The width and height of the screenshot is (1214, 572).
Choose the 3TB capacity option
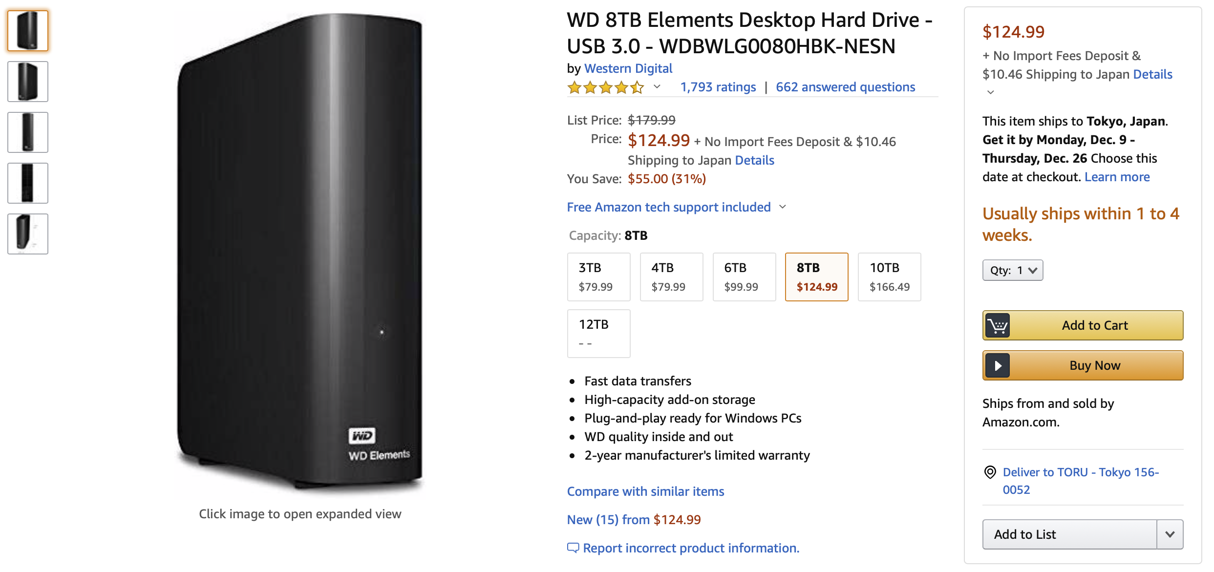[x=598, y=277]
